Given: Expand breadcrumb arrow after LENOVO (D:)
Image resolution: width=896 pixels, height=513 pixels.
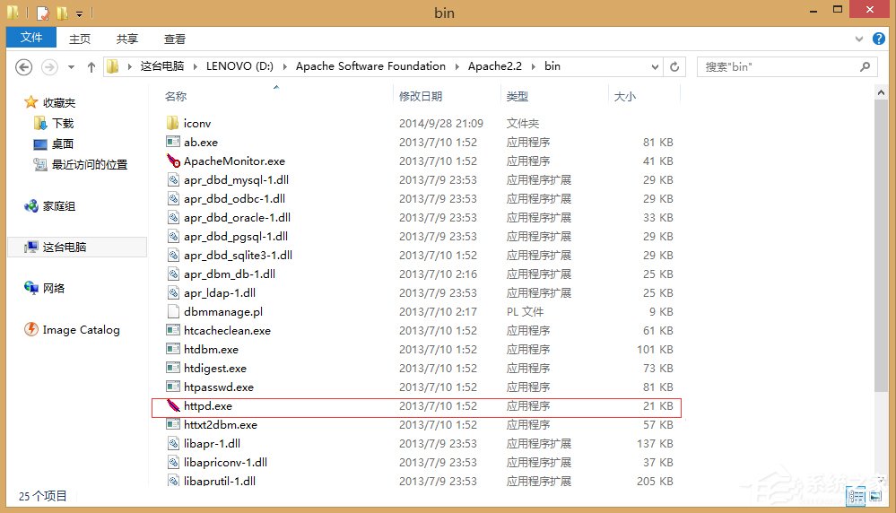Looking at the screenshot, I should pyautogui.click(x=284, y=67).
